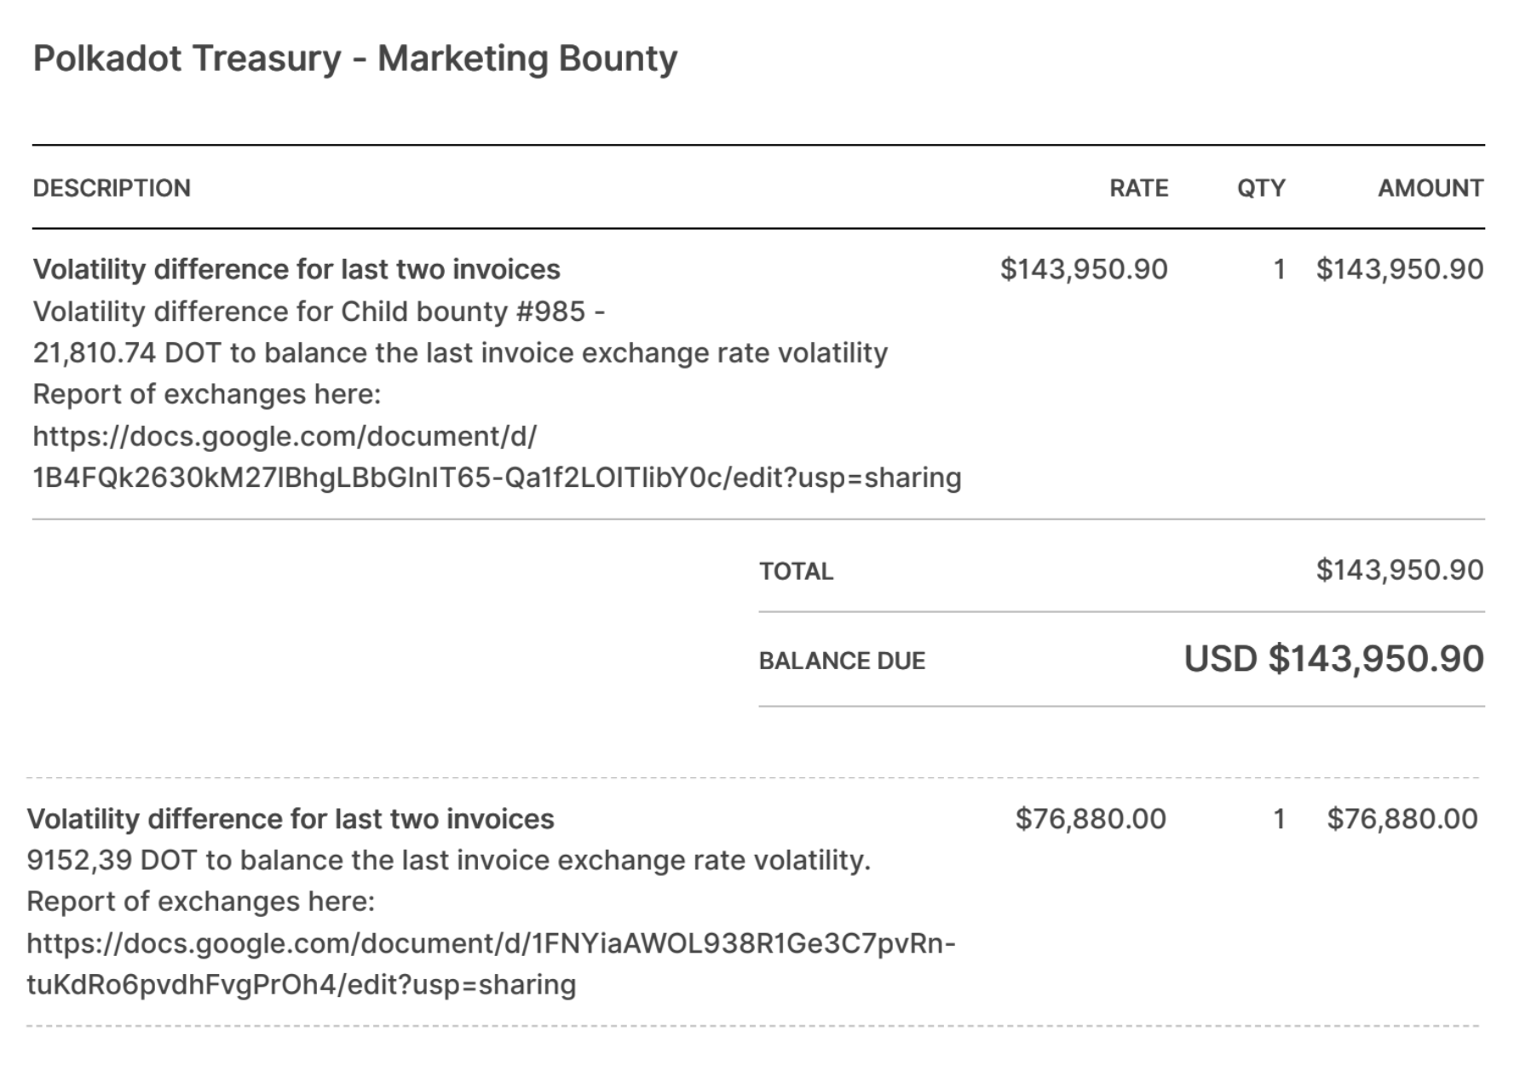Screen dimensions: 1537x1071
Task: Click the first row rate $143,950.90
Action: point(1084,270)
